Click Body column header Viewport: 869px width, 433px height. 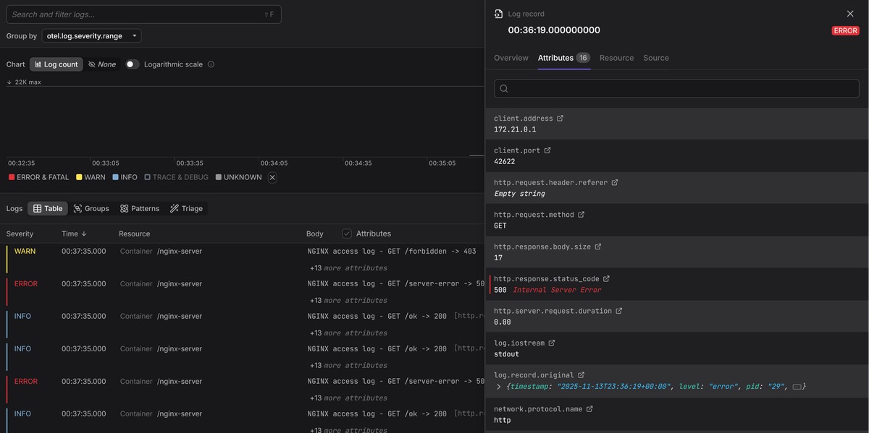click(x=315, y=234)
